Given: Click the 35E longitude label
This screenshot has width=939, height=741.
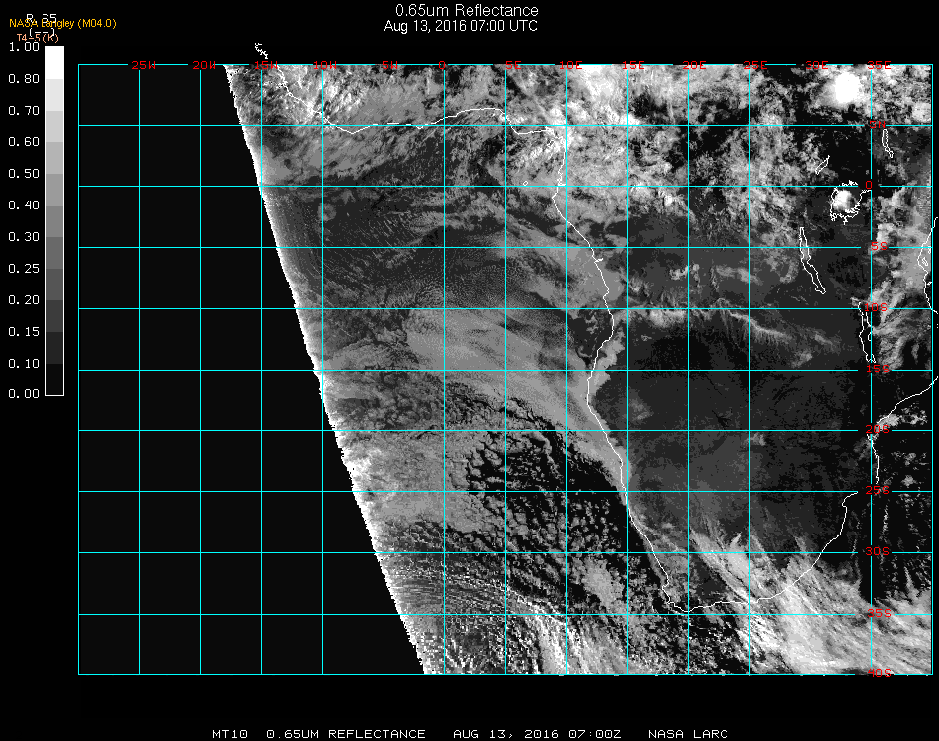Looking at the screenshot, I should tap(879, 65).
